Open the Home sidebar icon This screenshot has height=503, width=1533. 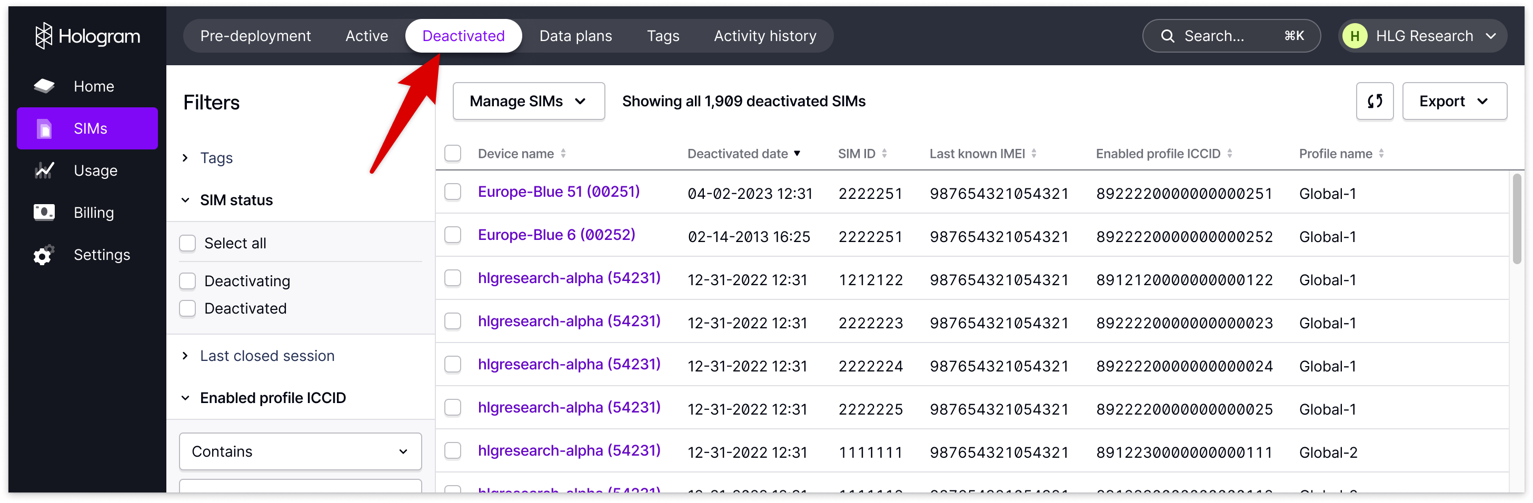tap(44, 86)
